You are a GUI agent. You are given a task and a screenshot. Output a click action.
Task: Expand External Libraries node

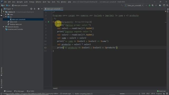pos(3,27)
